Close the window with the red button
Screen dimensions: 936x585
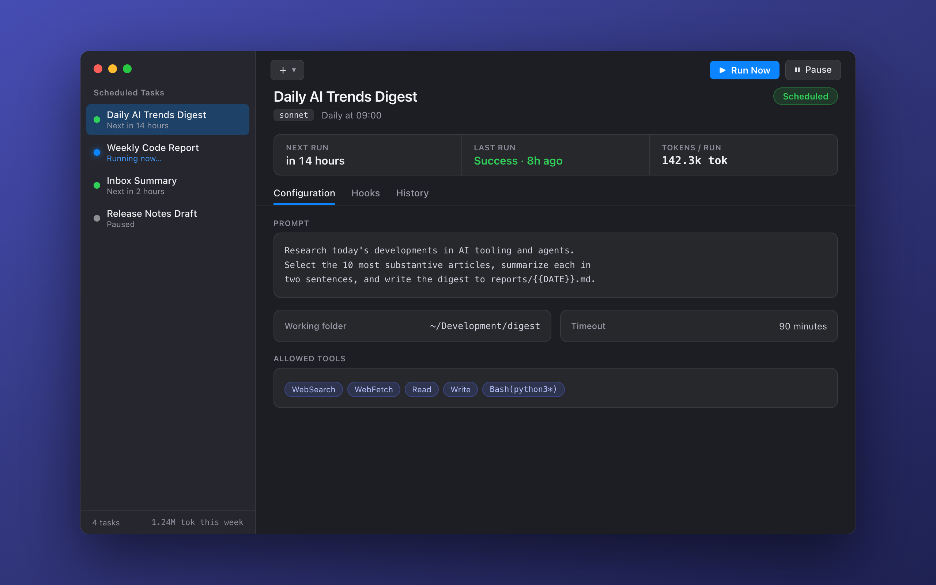click(98, 69)
